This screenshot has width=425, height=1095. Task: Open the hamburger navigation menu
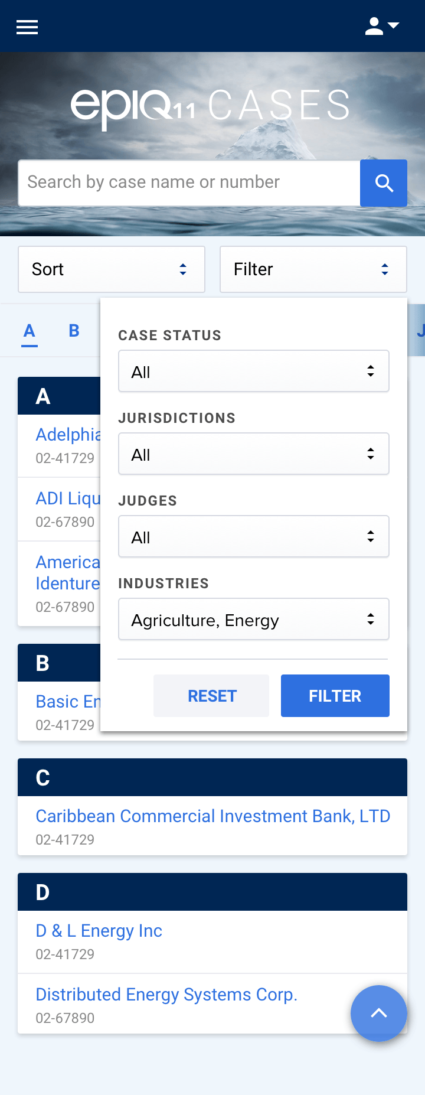[27, 27]
